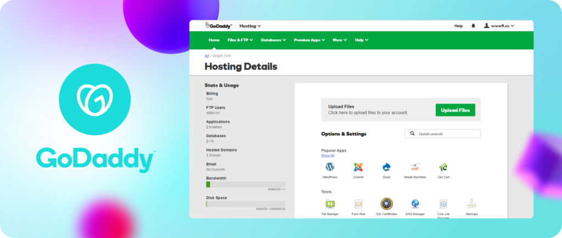Click the Form Mail tool icon
Viewport: 562px width, 238px height.
[x=358, y=204]
